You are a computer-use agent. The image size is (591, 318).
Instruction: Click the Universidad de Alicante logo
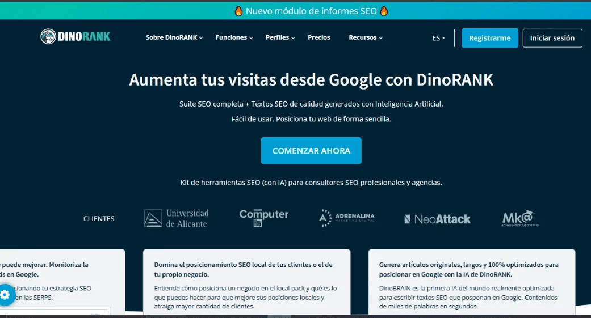[x=177, y=218]
